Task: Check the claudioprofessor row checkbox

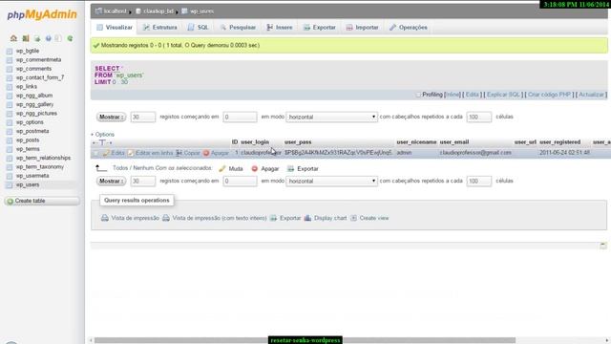Action: pyautogui.click(x=95, y=153)
